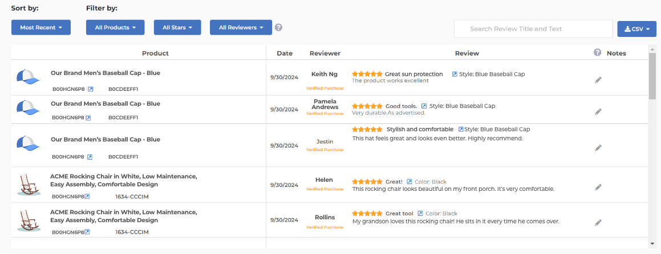The image size is (661, 254).
Task: Click the pencil note icon for Keith Ng's review
Action: tap(598, 80)
